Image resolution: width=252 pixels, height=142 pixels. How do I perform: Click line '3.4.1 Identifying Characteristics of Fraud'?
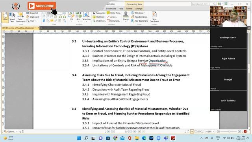pyautogui.click(x=111, y=85)
